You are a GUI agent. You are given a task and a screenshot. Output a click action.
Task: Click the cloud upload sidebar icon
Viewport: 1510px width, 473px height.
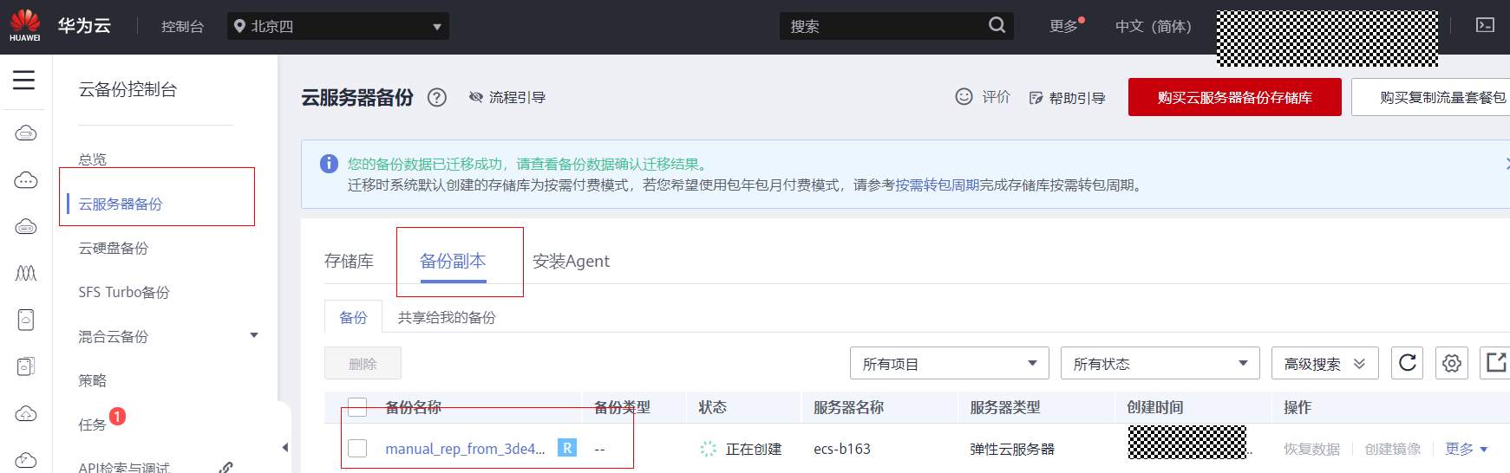26,413
